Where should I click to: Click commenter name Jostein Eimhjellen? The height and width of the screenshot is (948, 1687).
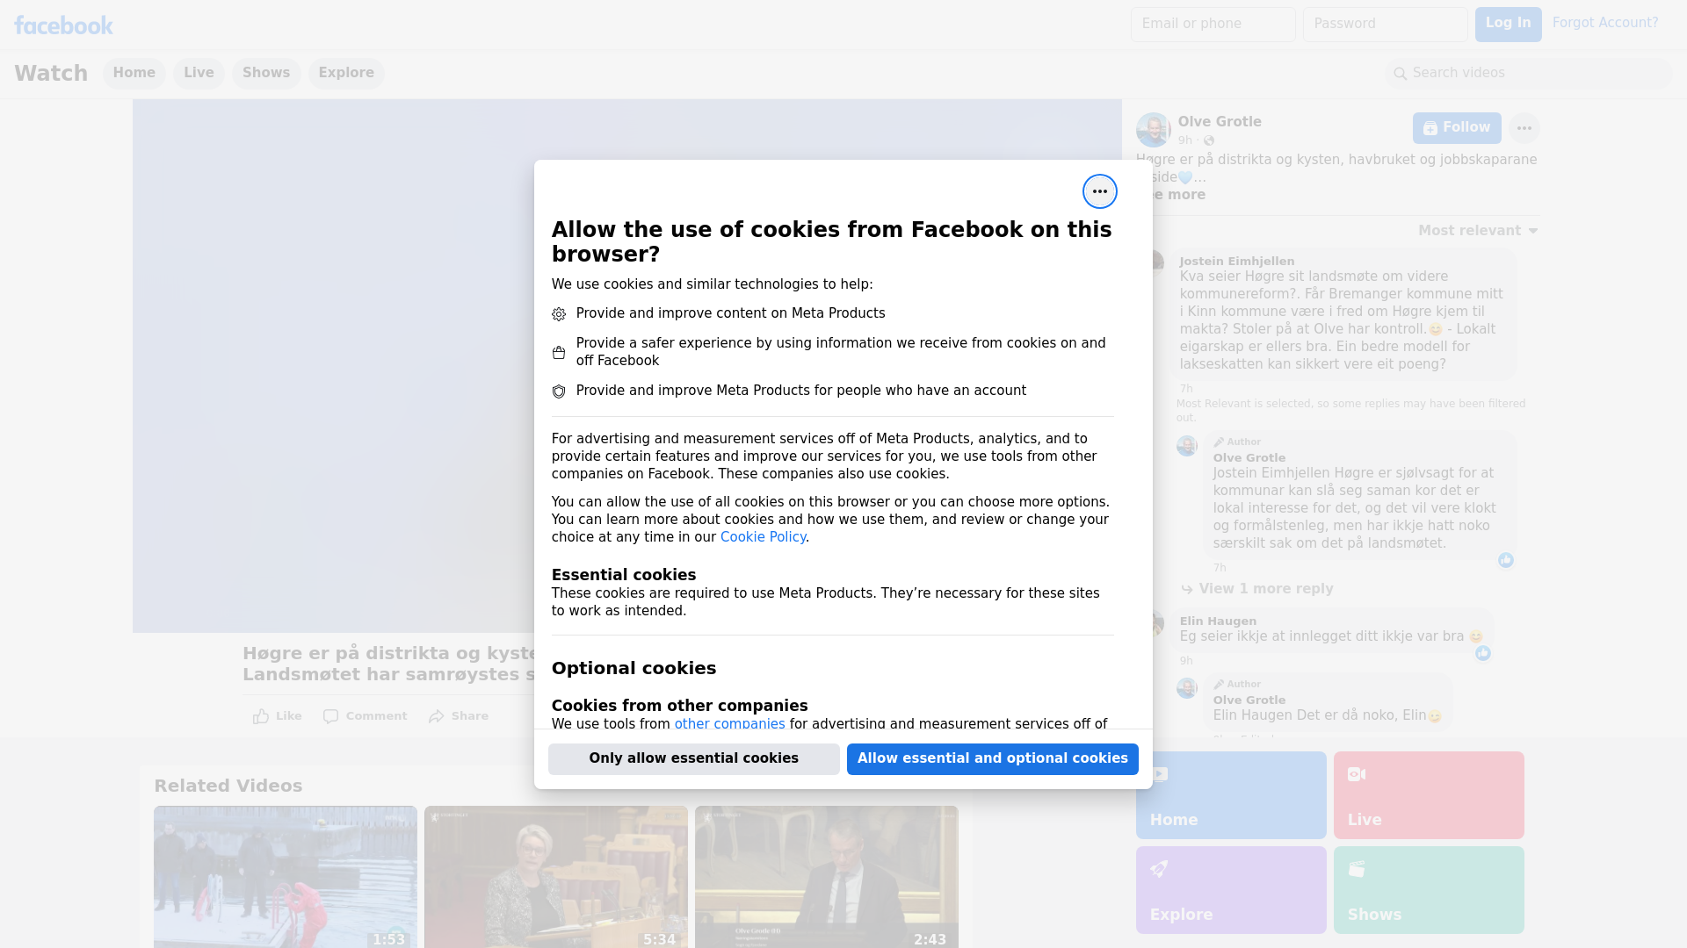coord(1237,262)
